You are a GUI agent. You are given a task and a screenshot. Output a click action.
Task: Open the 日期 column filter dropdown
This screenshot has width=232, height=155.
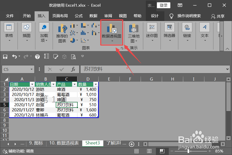pos(32,84)
